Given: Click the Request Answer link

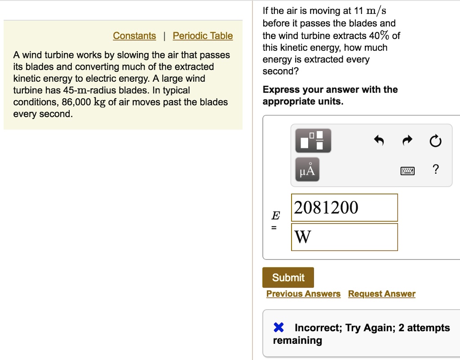Looking at the screenshot, I should tap(382, 294).
